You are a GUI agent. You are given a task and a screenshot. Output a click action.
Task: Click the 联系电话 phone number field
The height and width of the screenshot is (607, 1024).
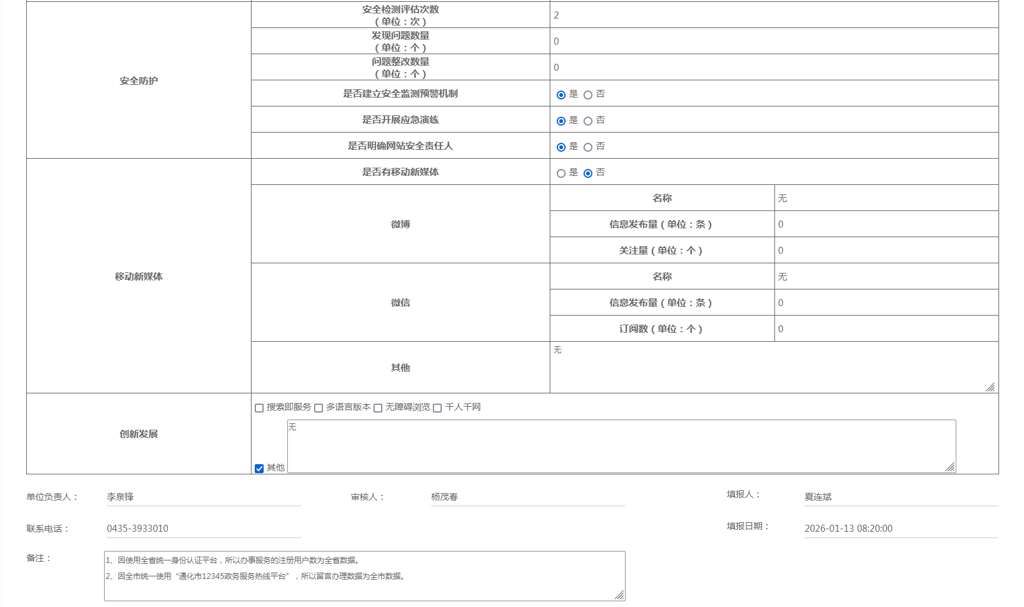click(x=203, y=529)
